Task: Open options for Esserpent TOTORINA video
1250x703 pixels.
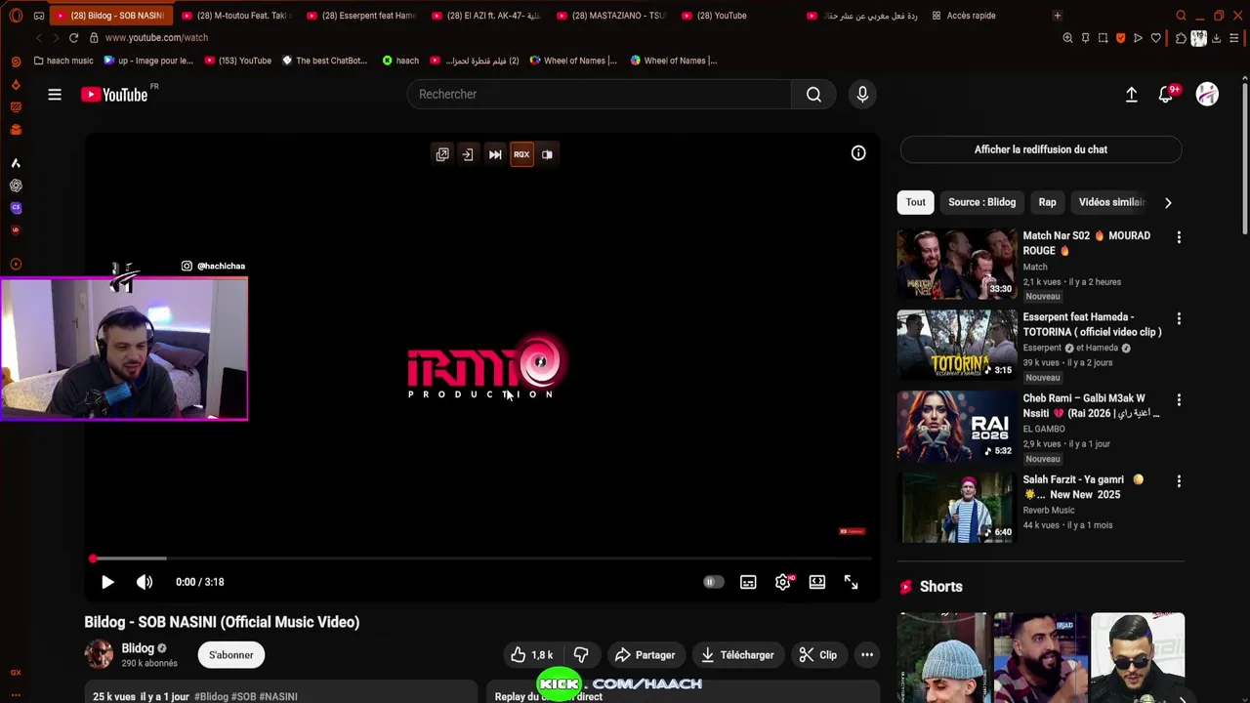Action: [x=1179, y=318]
